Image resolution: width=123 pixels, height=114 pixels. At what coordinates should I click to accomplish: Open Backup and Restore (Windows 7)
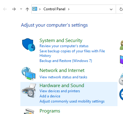66,61
